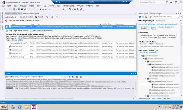The image size is (183, 110).
Task: Click the Quick Launch search magnifier icon
Action: coord(167,2)
